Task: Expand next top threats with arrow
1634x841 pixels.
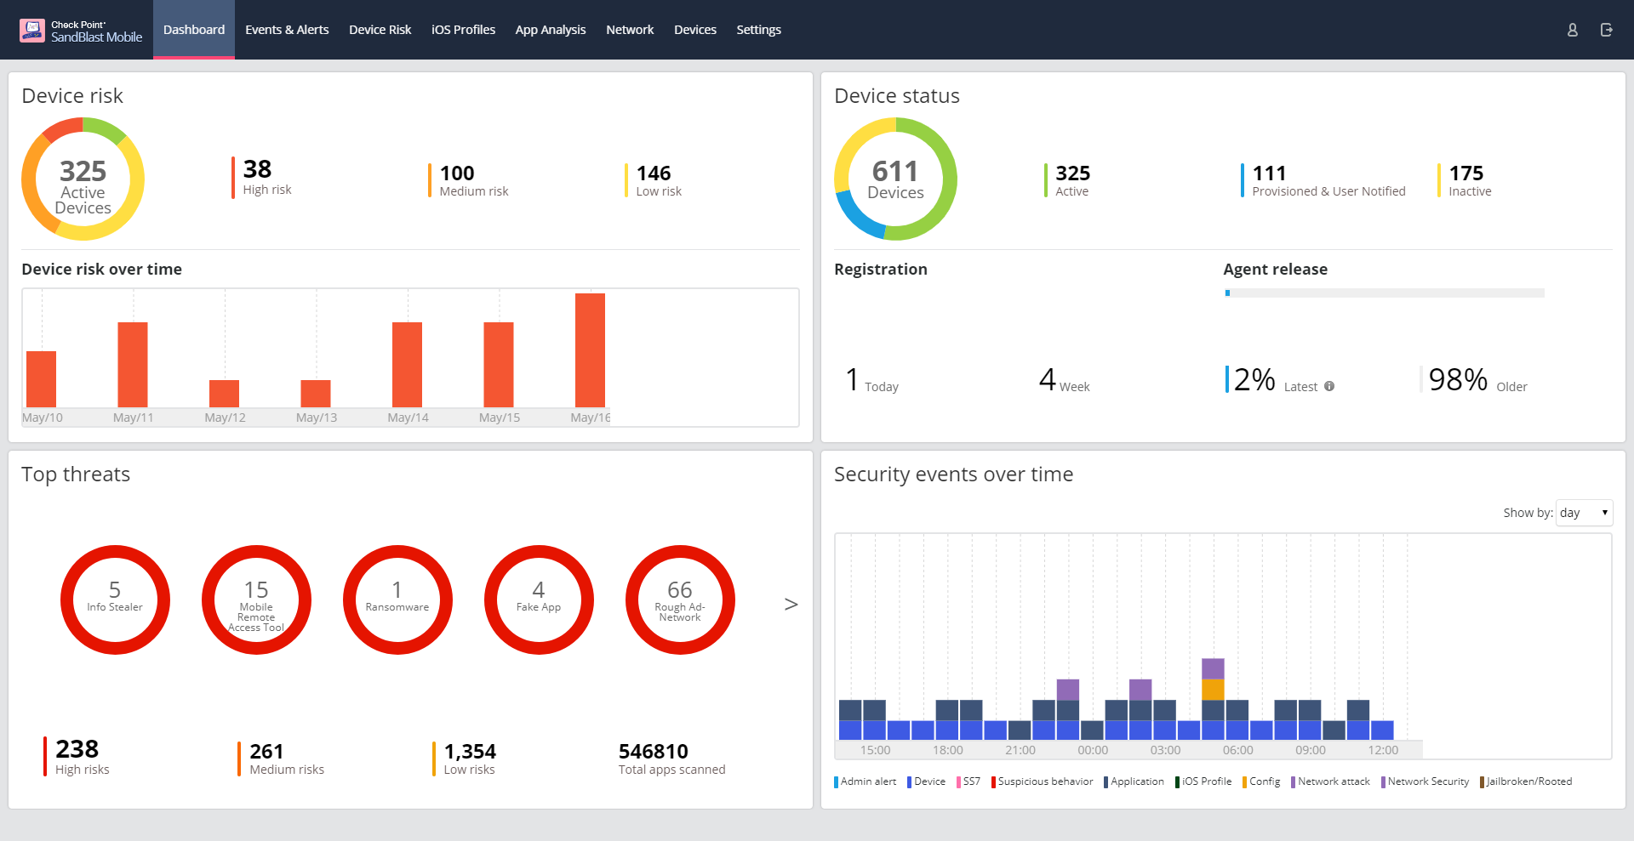Action: click(x=791, y=604)
